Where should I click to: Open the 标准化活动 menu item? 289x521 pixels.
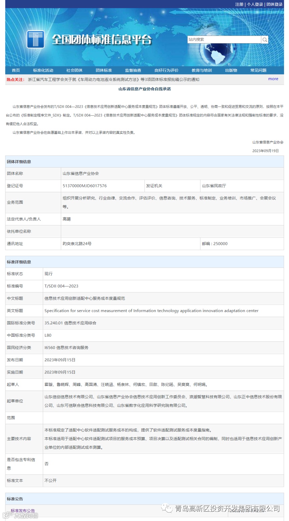[43, 70]
